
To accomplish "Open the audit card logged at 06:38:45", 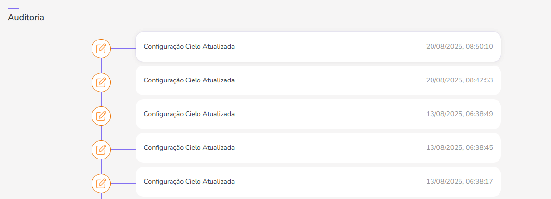I will [318, 148].
